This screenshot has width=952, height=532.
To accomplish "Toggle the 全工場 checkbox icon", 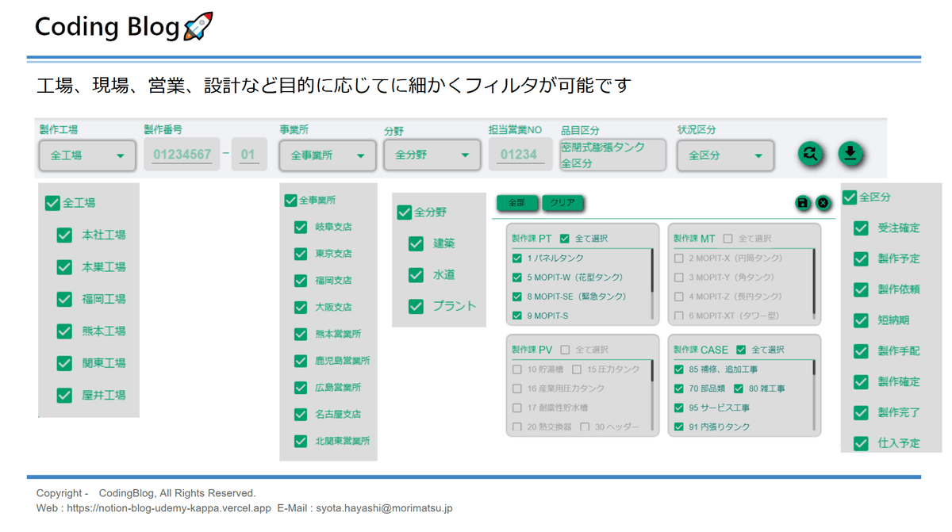I will [52, 203].
